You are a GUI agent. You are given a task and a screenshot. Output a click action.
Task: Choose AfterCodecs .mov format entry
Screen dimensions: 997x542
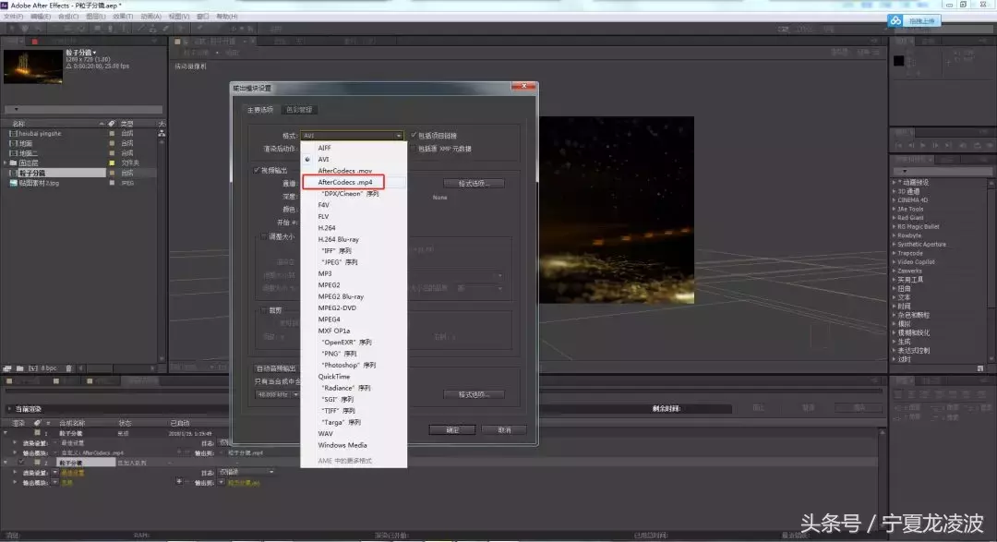pyautogui.click(x=344, y=171)
